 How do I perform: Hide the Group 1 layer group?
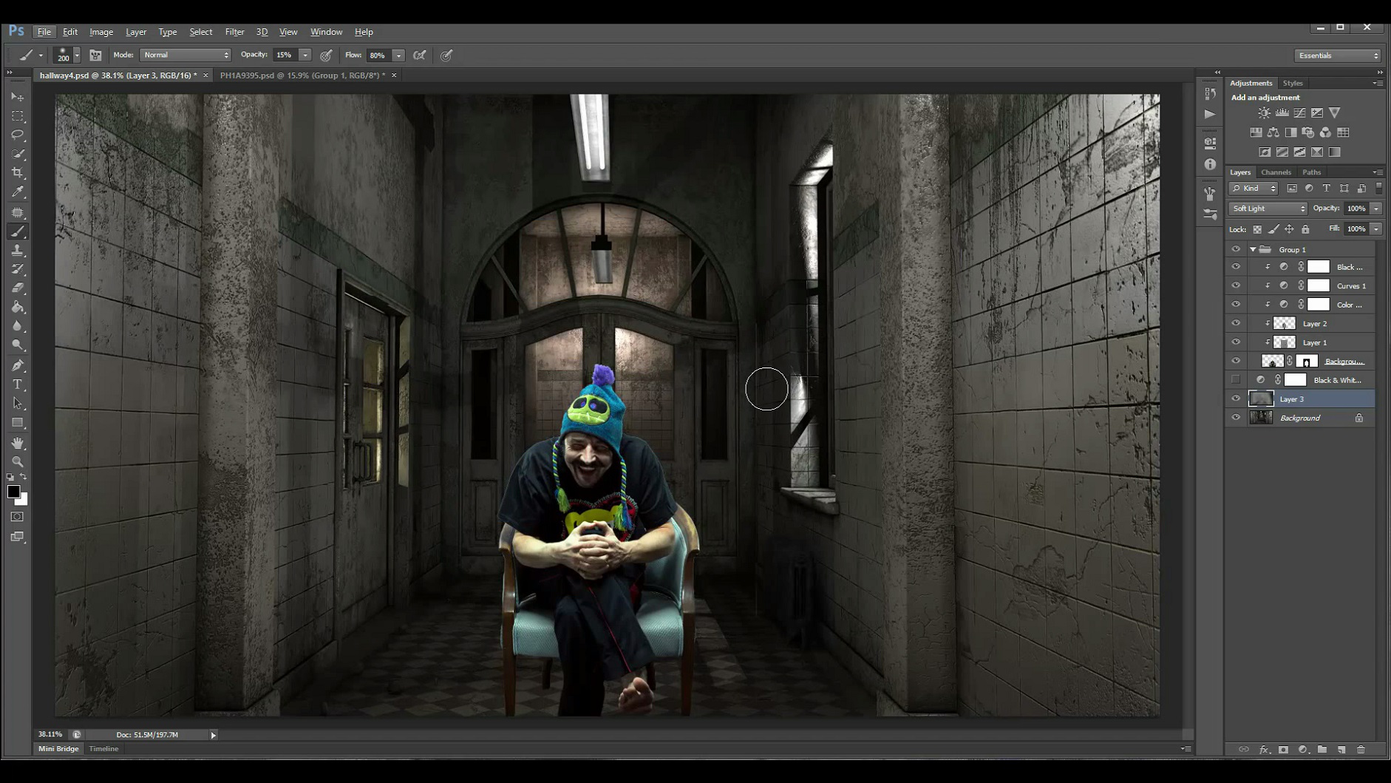[x=1236, y=249]
